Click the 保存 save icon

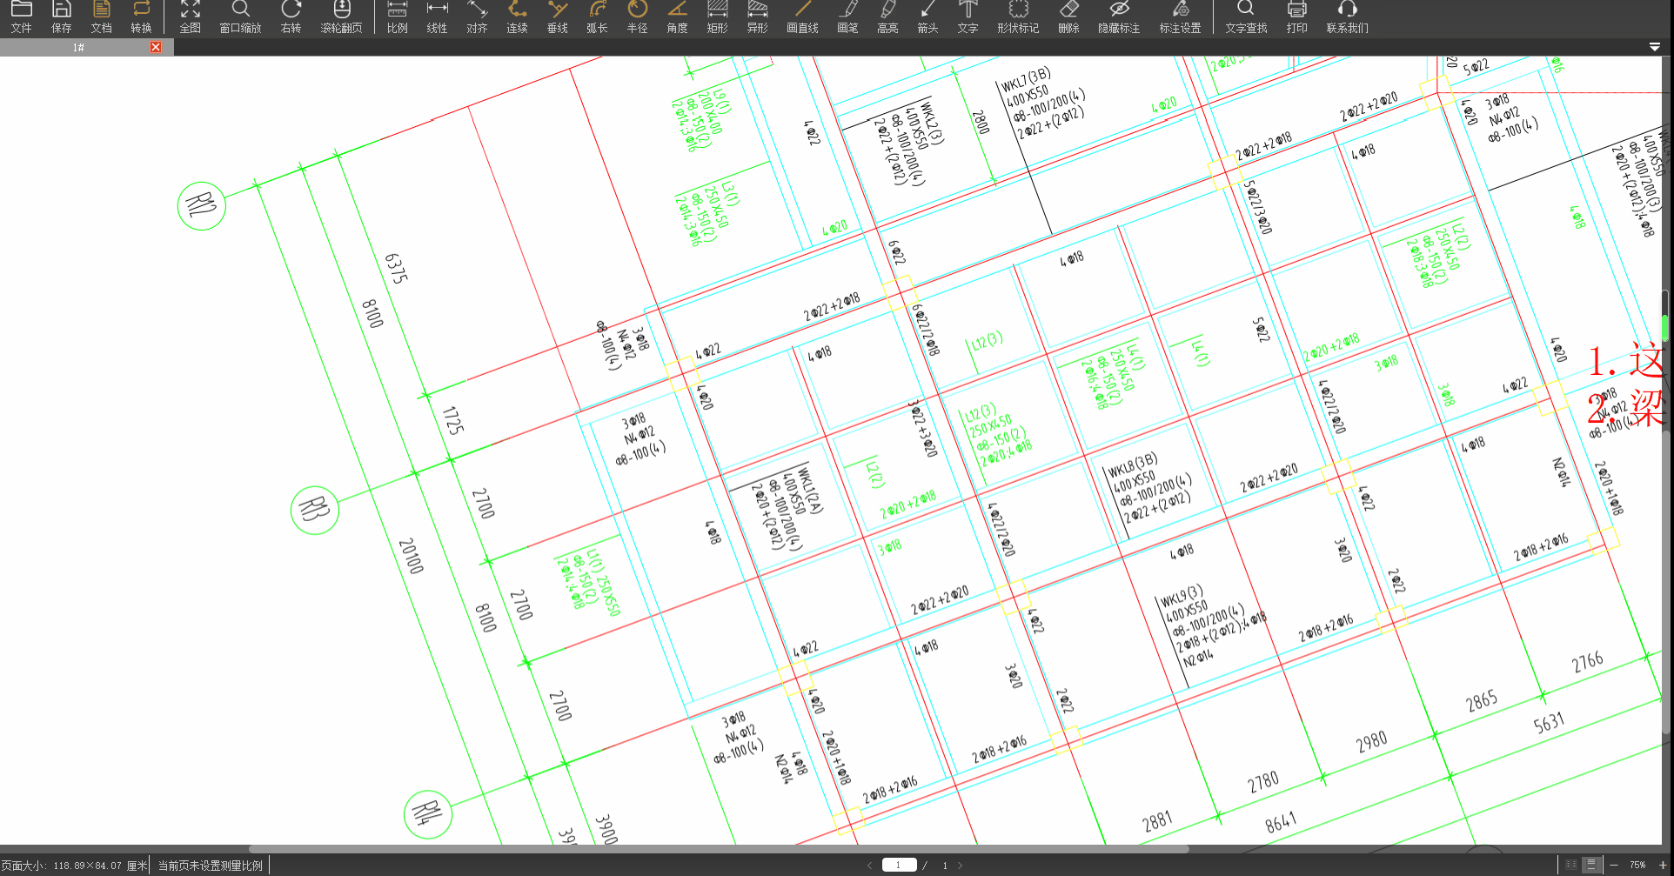pyautogui.click(x=62, y=17)
